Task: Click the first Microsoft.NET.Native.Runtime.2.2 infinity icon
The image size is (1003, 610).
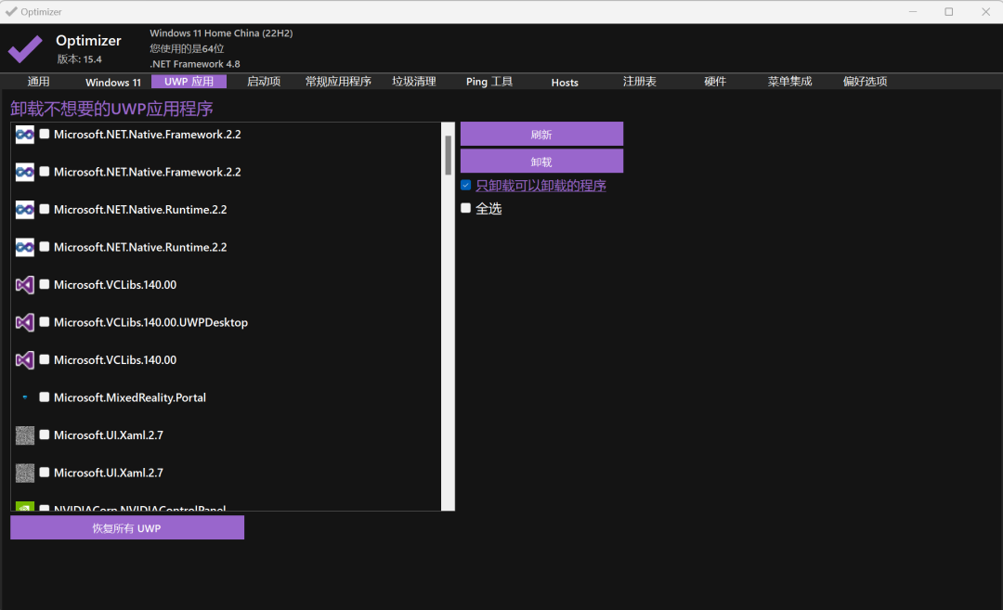Action: coord(24,210)
